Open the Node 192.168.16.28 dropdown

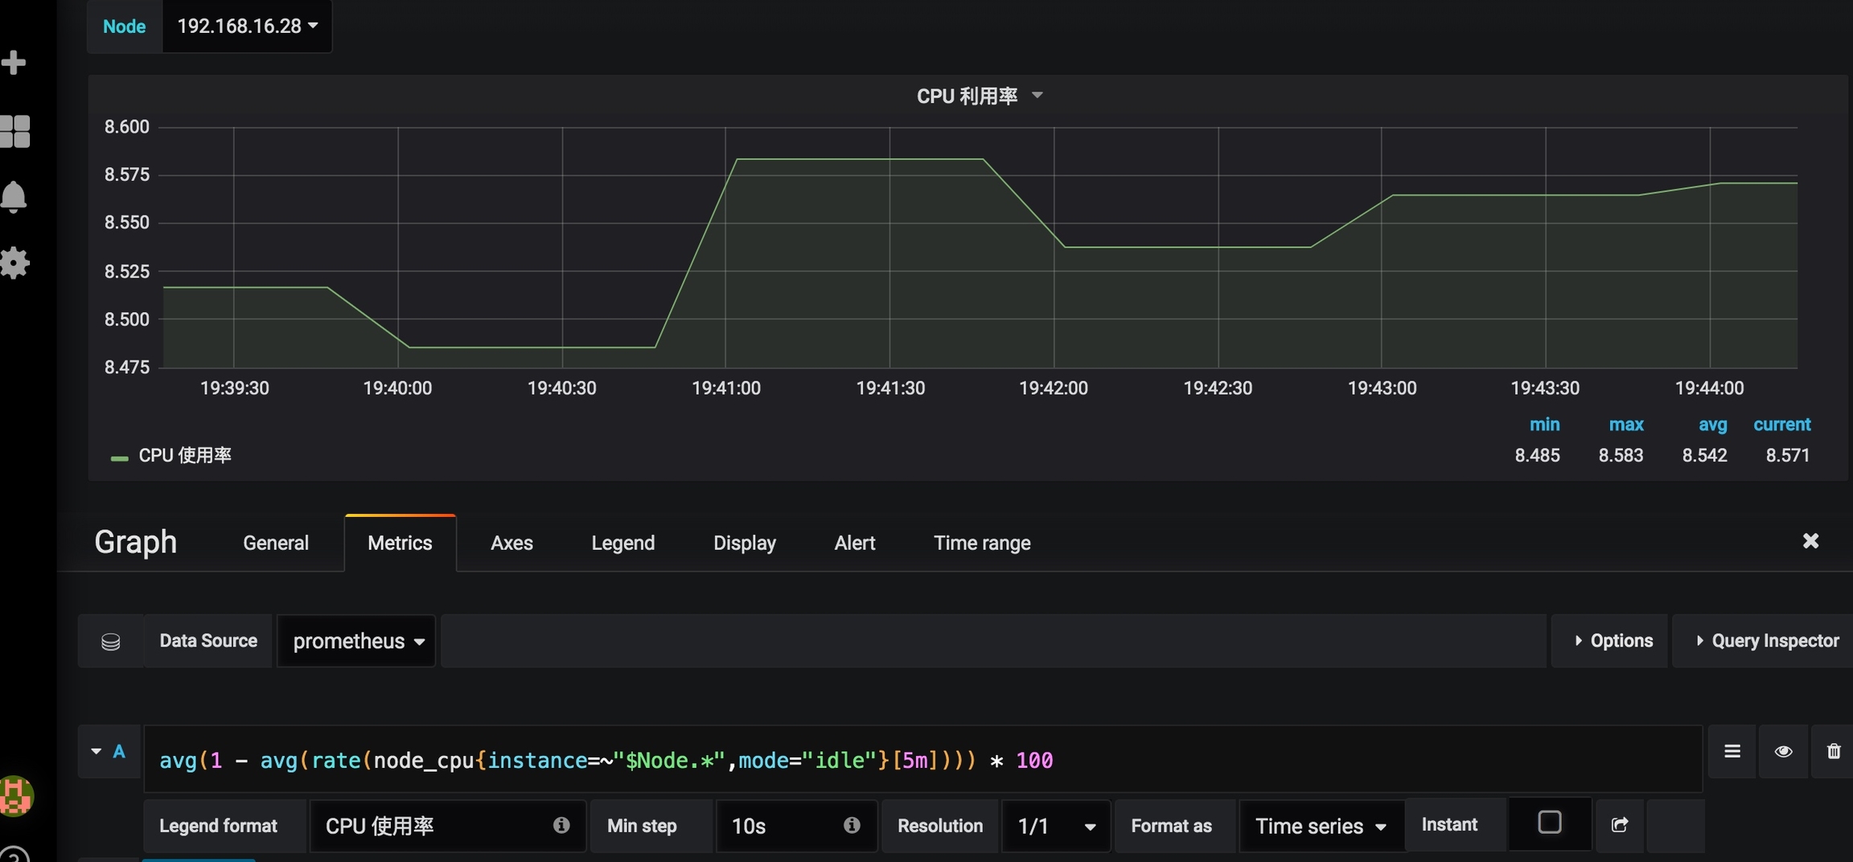tap(247, 27)
